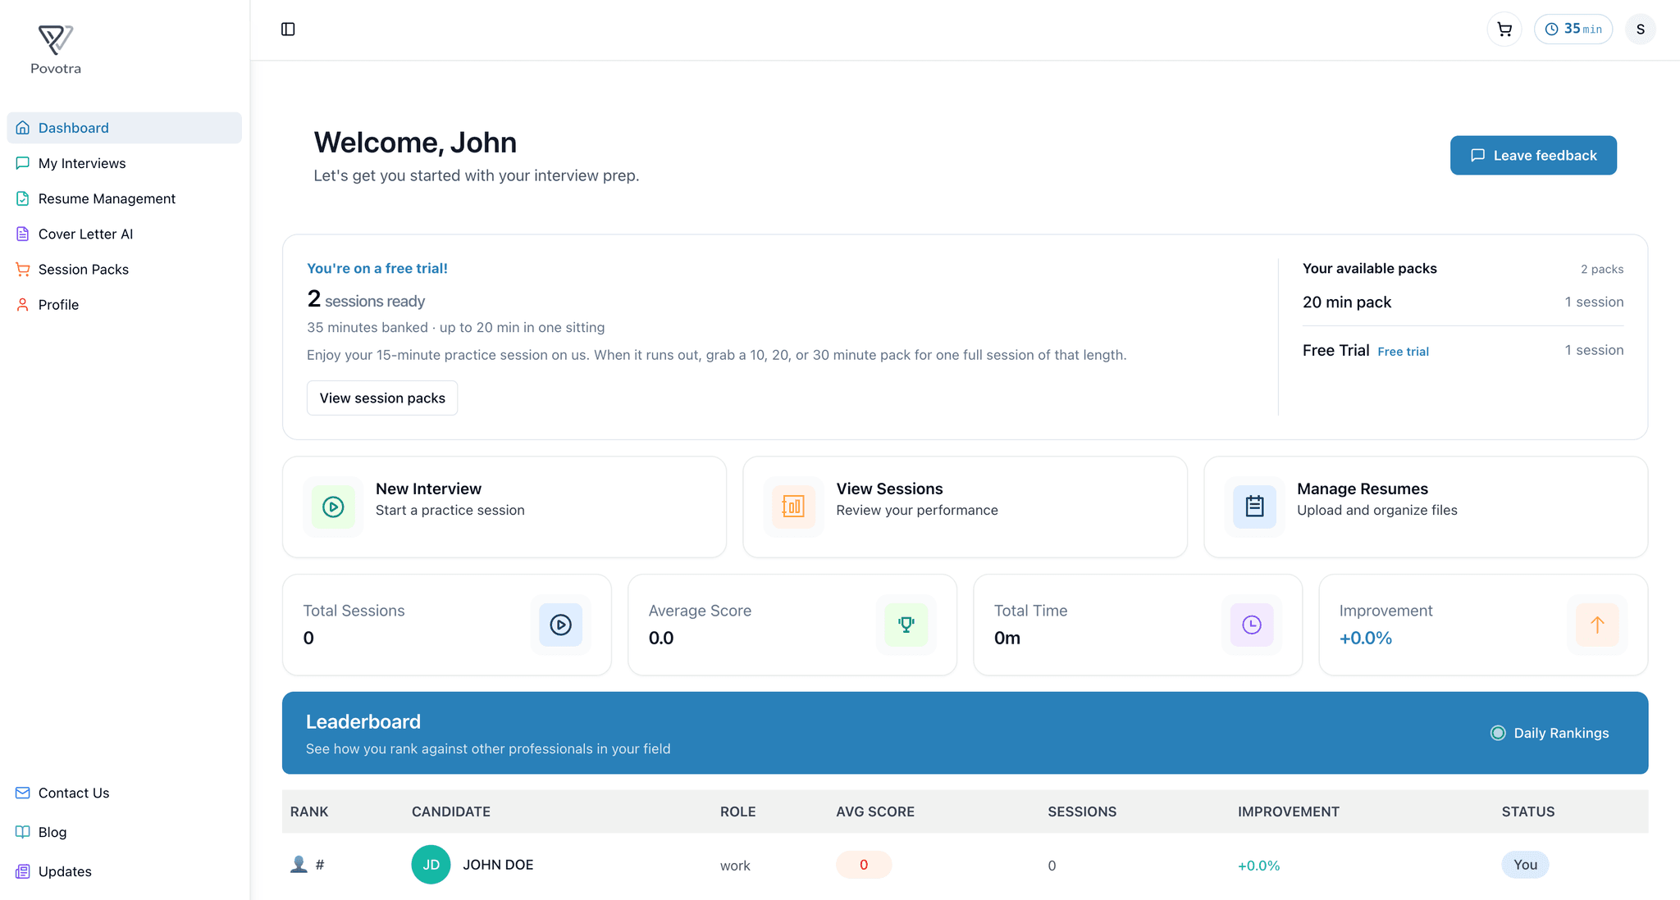This screenshot has height=900, width=1680.
Task: Click the "You" status badge
Action: [x=1525, y=865]
